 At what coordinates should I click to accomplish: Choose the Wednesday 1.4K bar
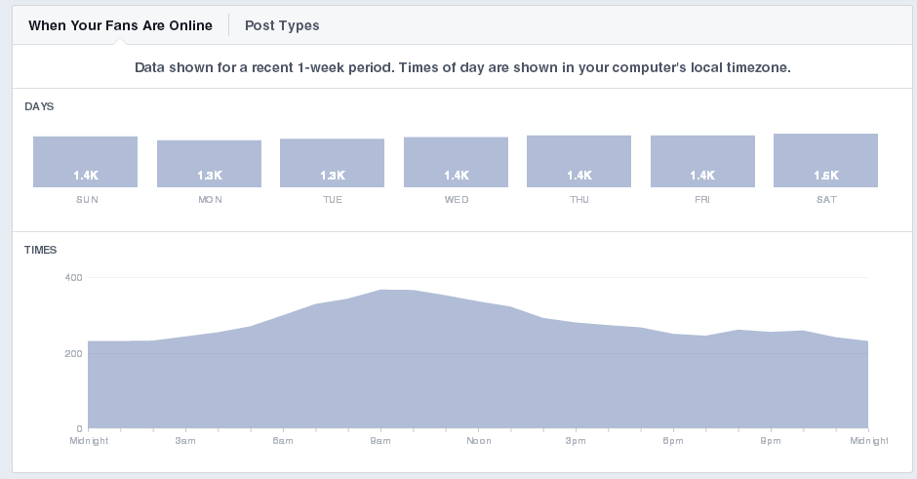pyautogui.click(x=457, y=162)
